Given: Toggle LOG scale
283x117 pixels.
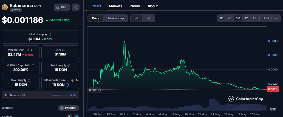Looking at the screenshot, I should pyautogui.click(x=265, y=18).
